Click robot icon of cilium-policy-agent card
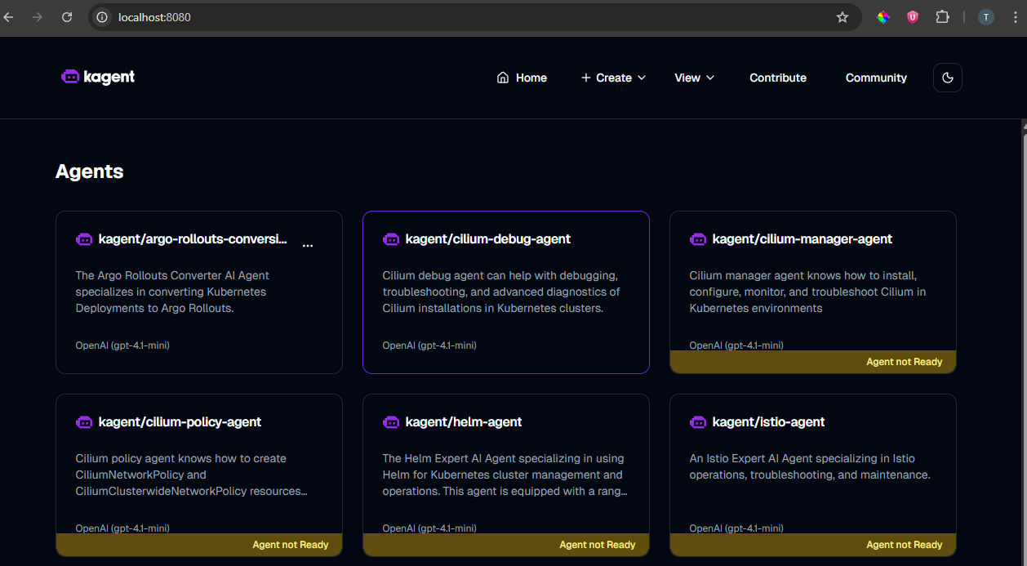 coord(84,422)
